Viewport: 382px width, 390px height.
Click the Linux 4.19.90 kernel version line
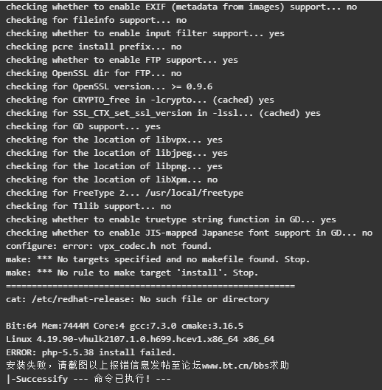(x=140, y=339)
